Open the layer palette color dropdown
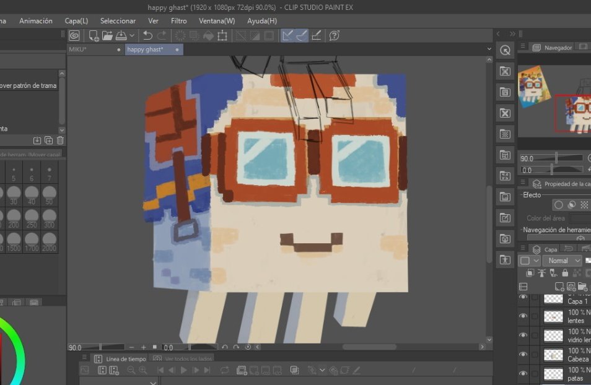The image size is (591, 385). (x=530, y=261)
